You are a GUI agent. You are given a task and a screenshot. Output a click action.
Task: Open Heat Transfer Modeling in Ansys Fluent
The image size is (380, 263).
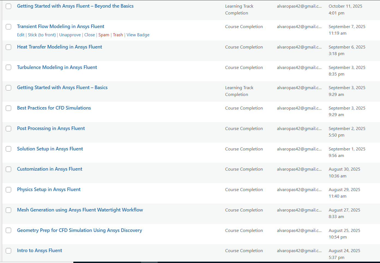click(59, 47)
